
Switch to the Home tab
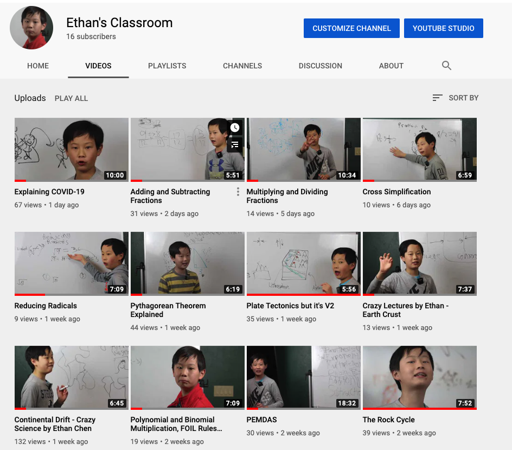(38, 66)
